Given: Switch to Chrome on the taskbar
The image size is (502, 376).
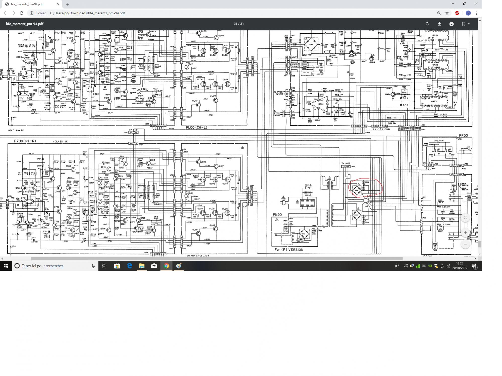Looking at the screenshot, I should (166, 266).
